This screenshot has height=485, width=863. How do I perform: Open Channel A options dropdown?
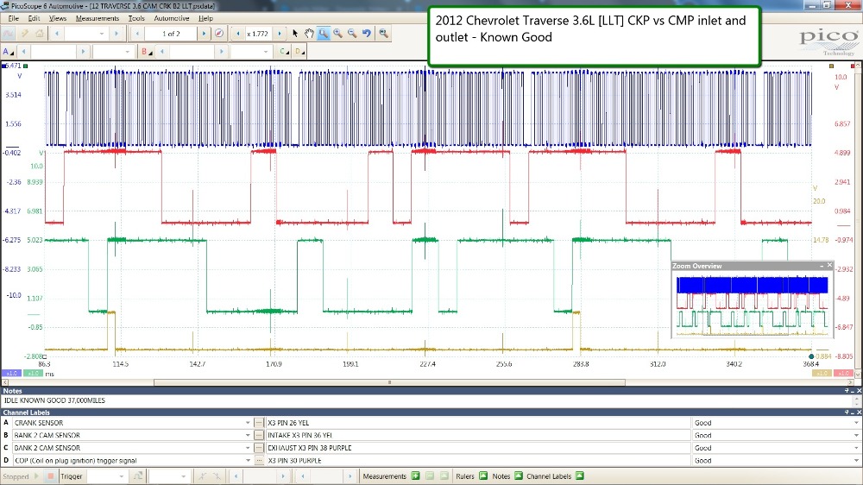(8, 52)
